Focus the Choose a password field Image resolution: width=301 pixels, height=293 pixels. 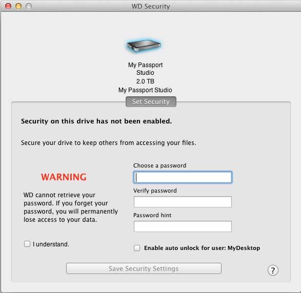point(183,177)
